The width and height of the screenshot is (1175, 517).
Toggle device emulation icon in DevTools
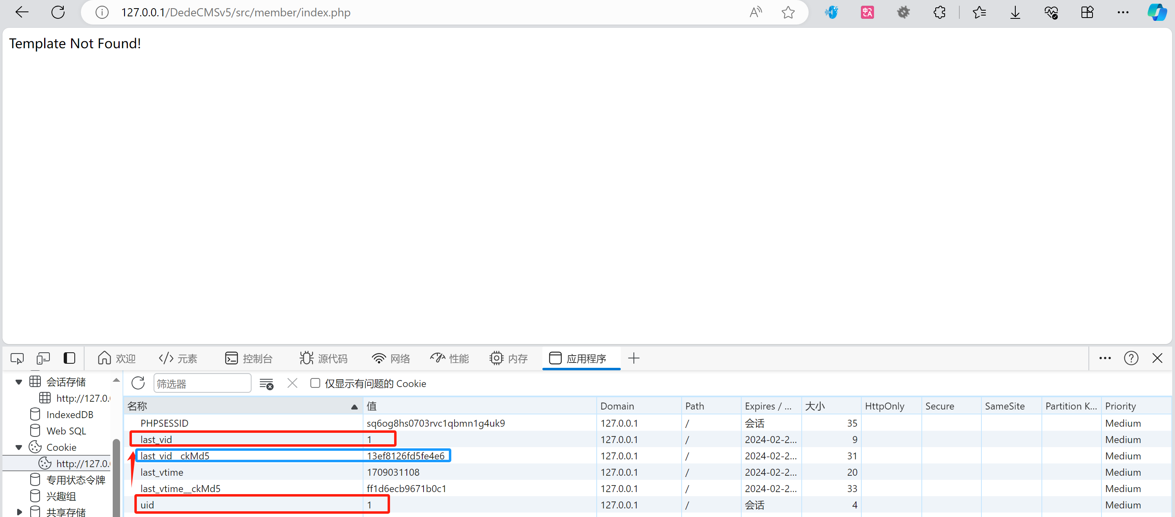coord(43,359)
